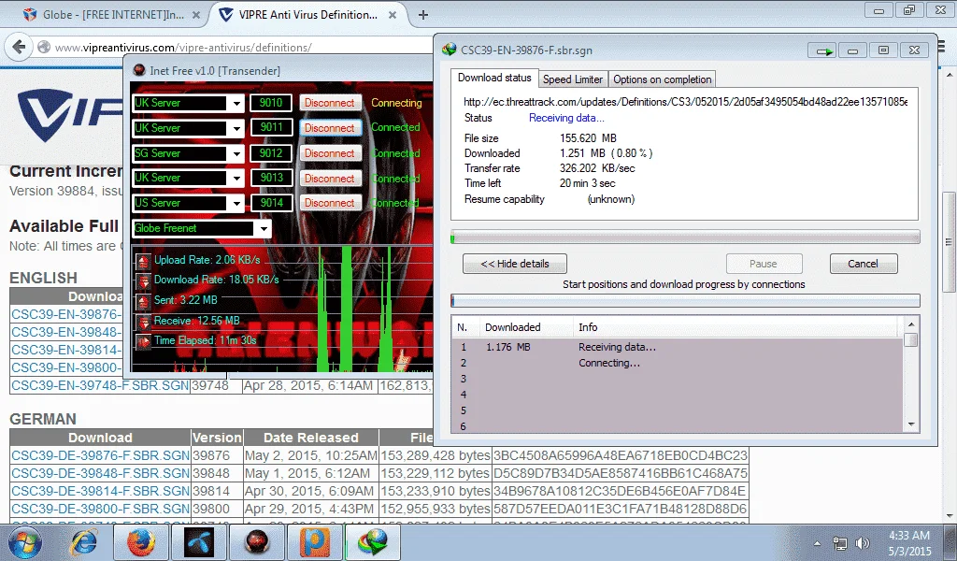The image size is (957, 561).
Task: Open the CSC39-DE-39848-F.SBR.SGN link
Action: pyautogui.click(x=100, y=473)
